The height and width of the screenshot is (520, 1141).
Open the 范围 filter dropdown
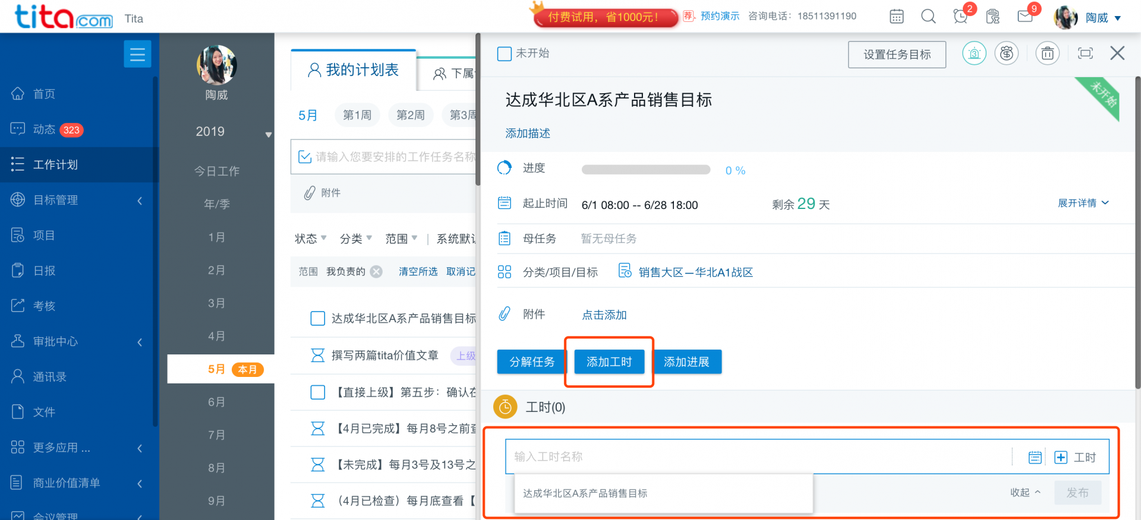401,239
